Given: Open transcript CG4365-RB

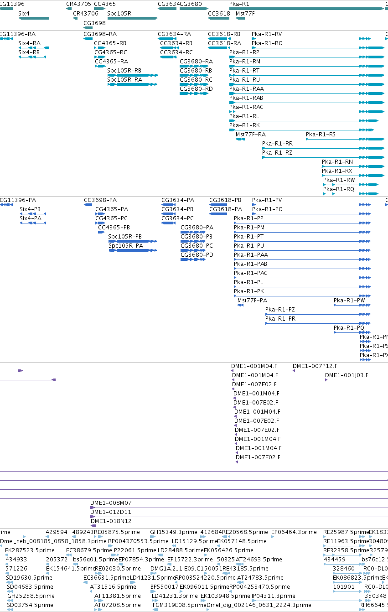Looking at the screenshot, I should click(x=110, y=43).
